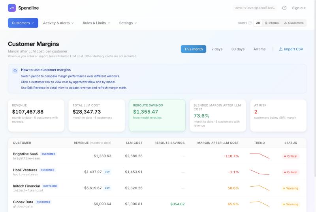Click the Reroute Savings column header
The height and width of the screenshot is (212, 316).
(169, 143)
